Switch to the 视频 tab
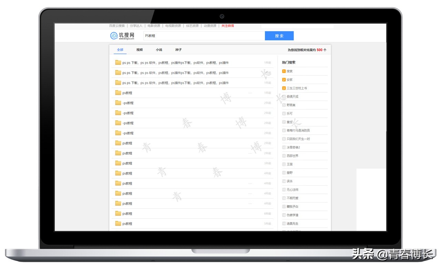Viewport: 441px width, 268px height. (140, 50)
